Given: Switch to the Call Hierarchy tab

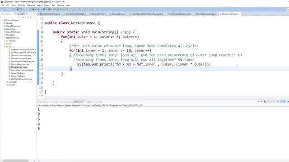Looking at the screenshot, I should coord(94,102).
